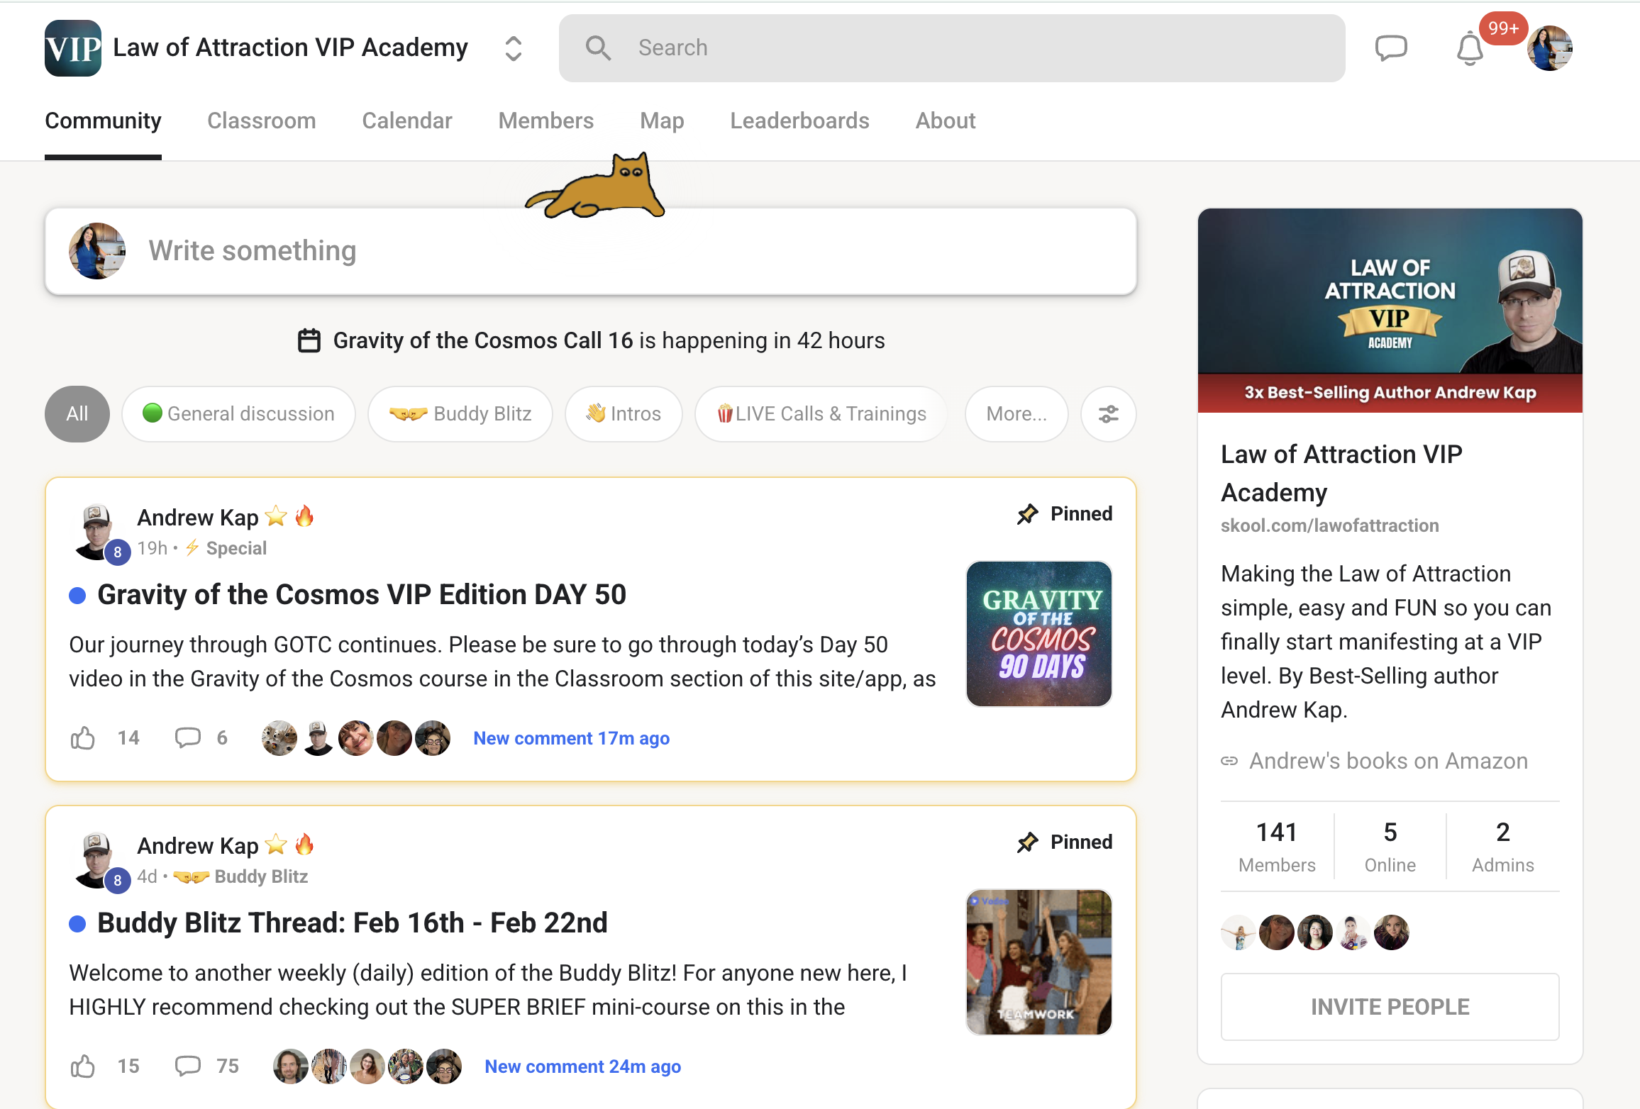Screen dimensions: 1640x1109
Task: Open profile avatar menu in header
Action: click(1549, 48)
